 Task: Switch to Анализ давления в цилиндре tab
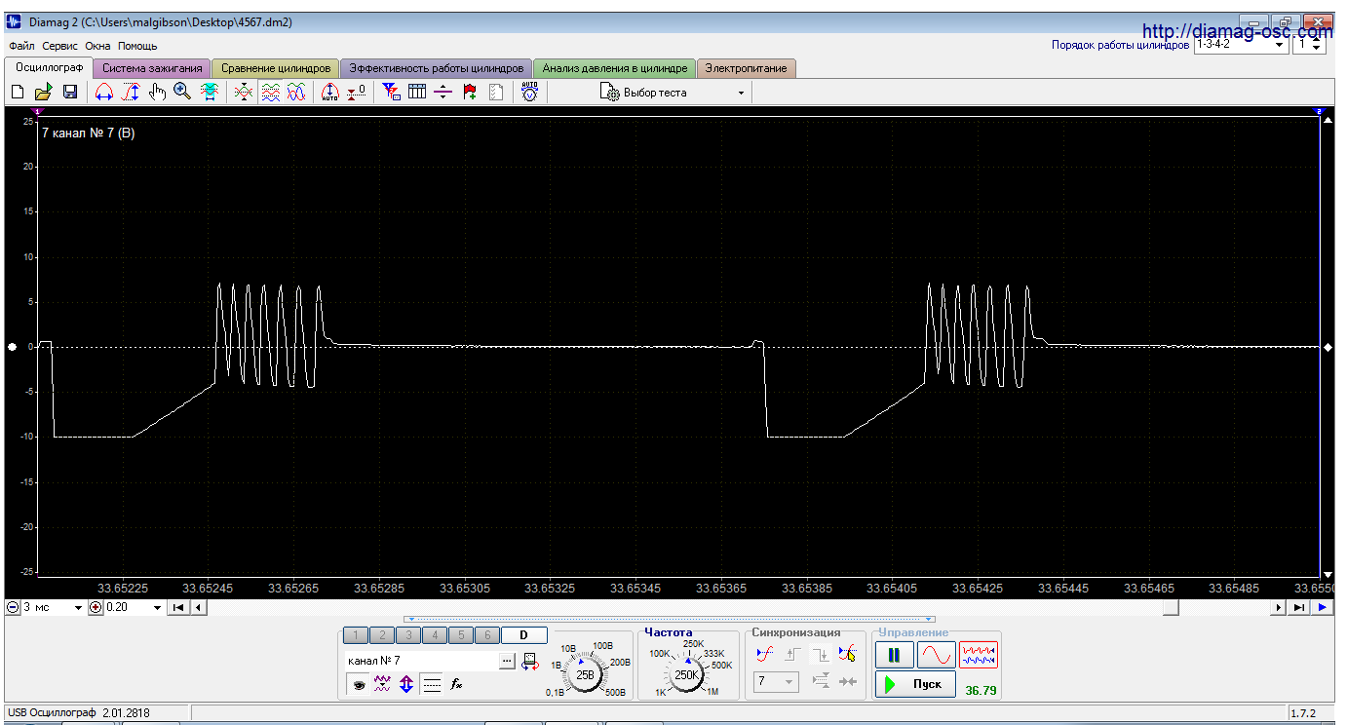pos(615,68)
